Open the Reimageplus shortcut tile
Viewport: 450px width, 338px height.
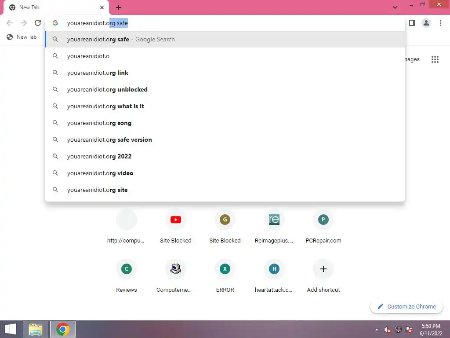click(274, 227)
